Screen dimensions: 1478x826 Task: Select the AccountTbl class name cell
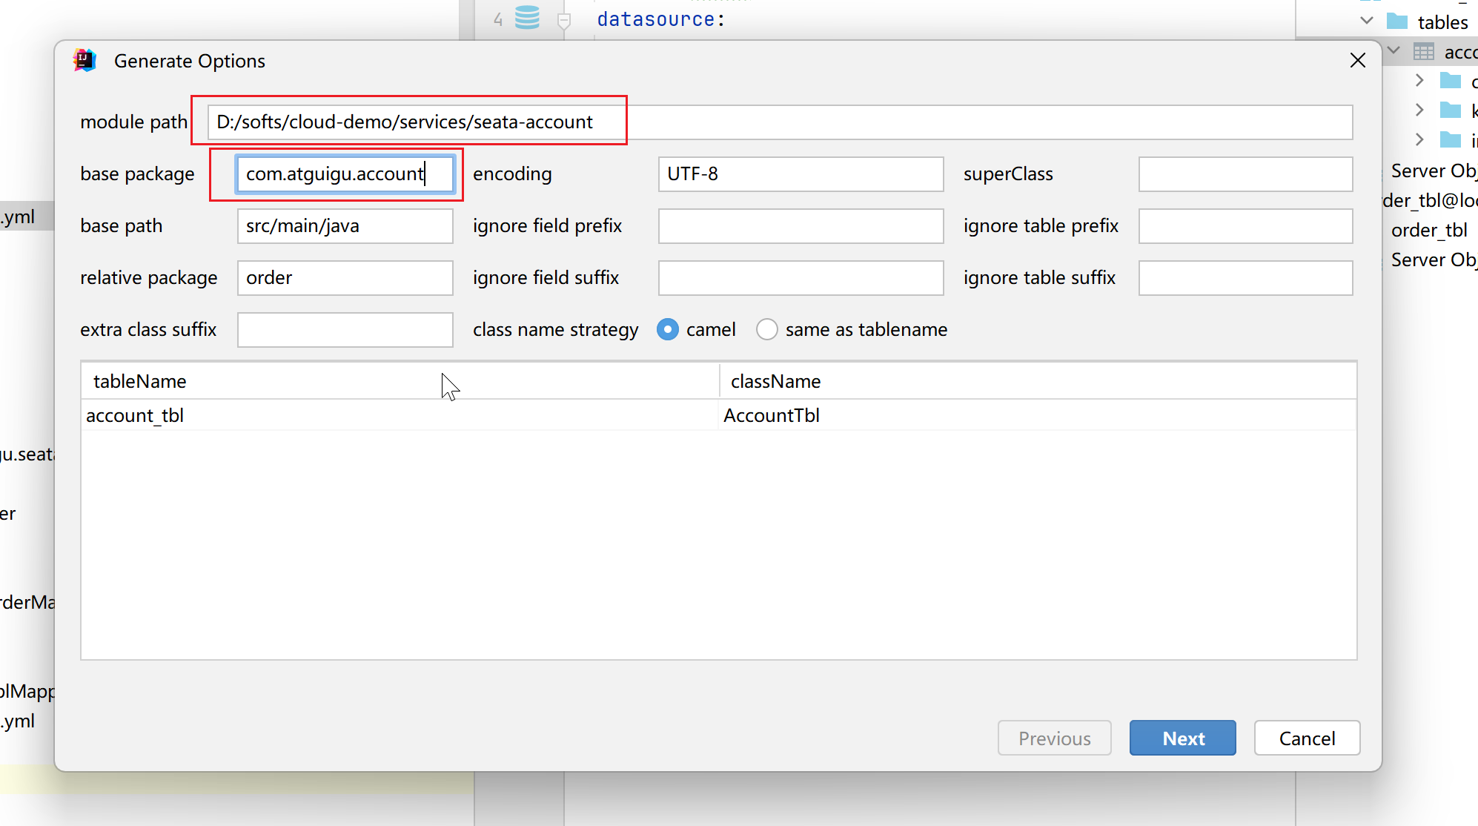1038,415
